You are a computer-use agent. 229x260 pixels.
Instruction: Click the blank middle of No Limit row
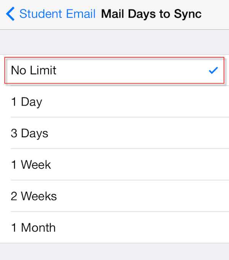click(126, 71)
